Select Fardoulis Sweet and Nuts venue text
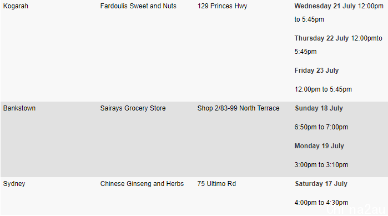 (138, 6)
